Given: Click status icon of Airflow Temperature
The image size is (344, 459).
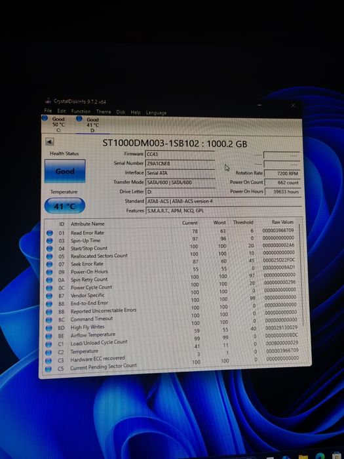Looking at the screenshot, I should (x=49, y=336).
